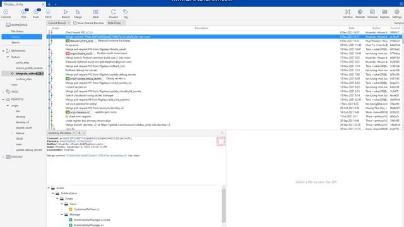The width and height of the screenshot is (404, 227).
Task: Pull changes with the Pull icon
Action: point(24,12)
